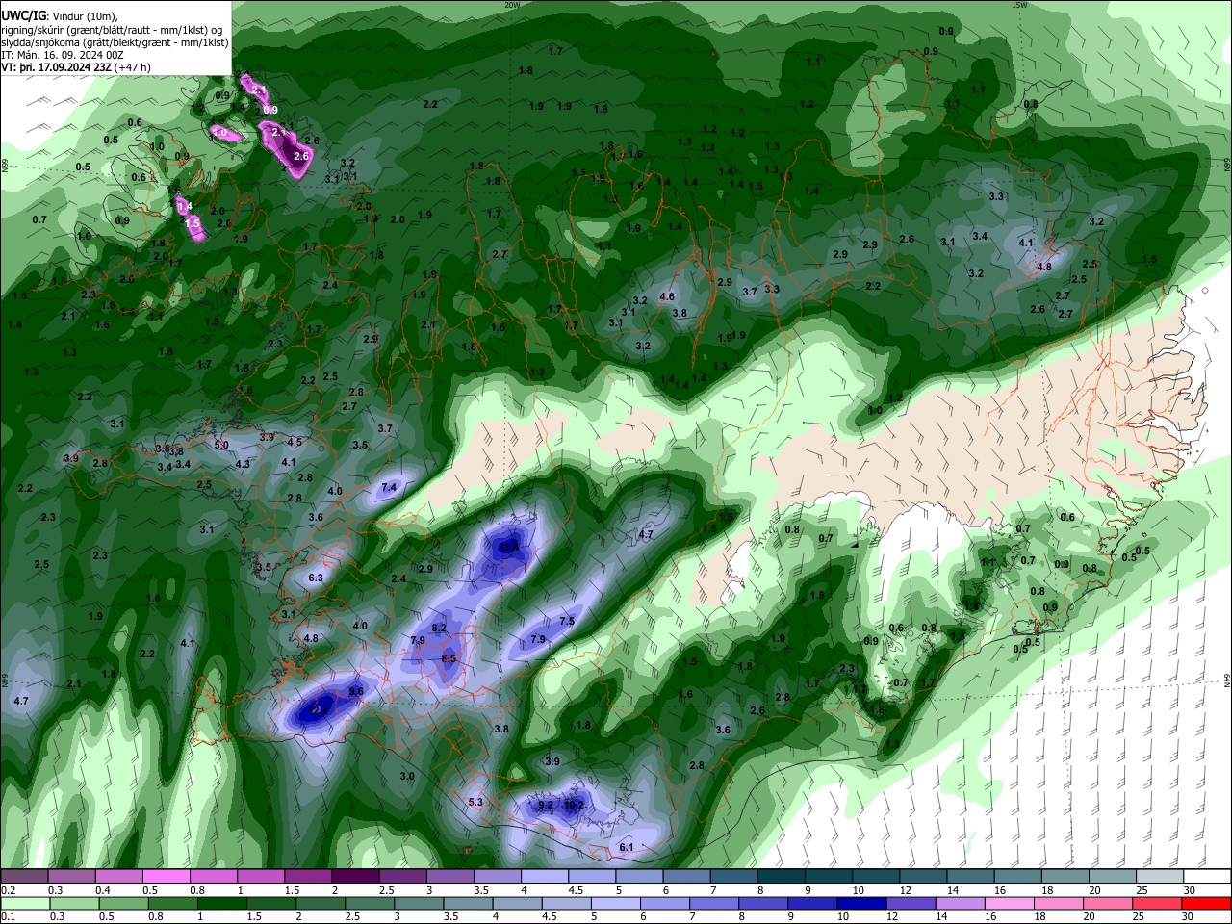Click the 7.5 value on the map
The height and width of the screenshot is (924, 1232).
(567, 621)
